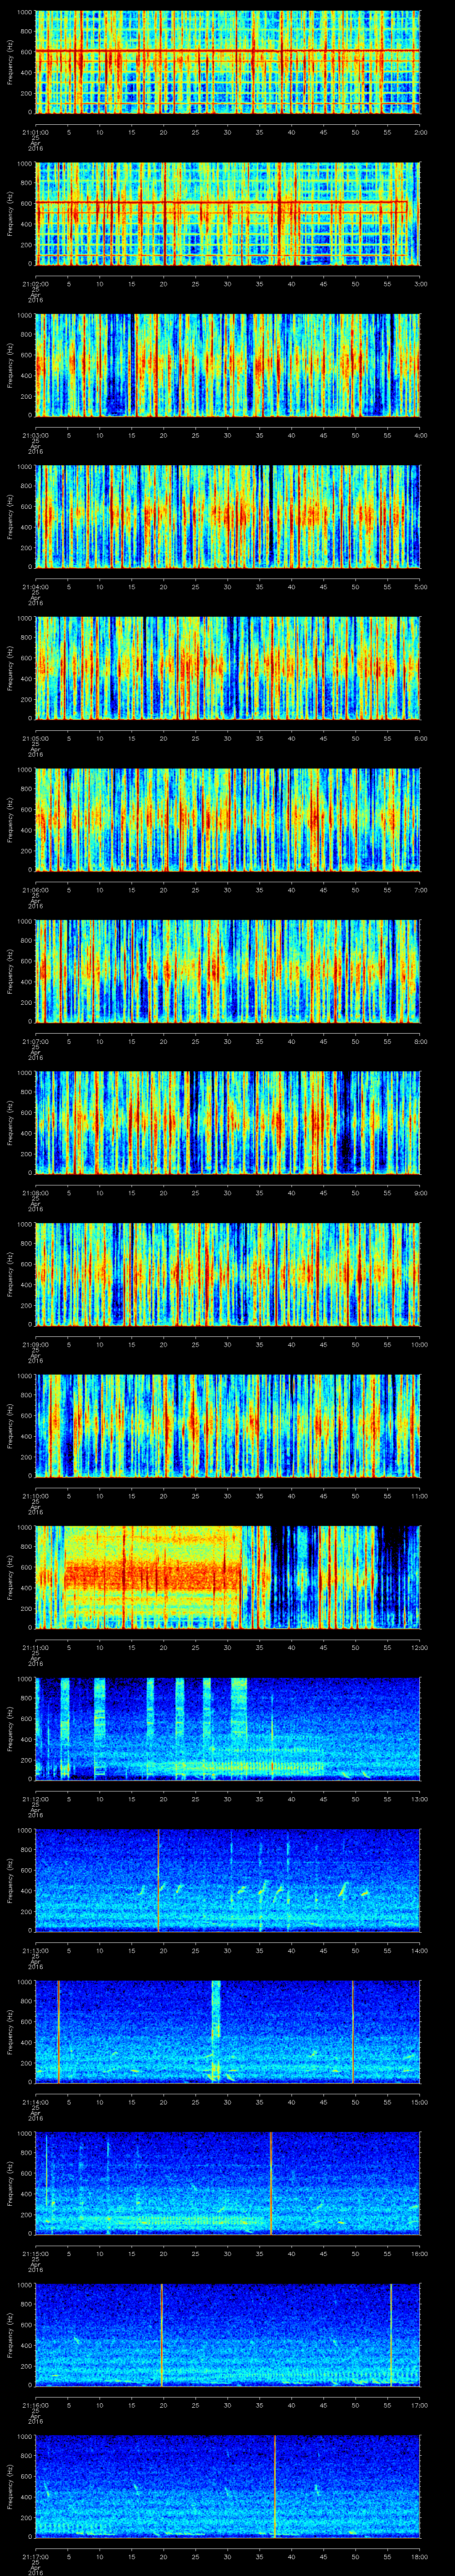
Task: Select the spectrogram panel starting at 21:06:00
Action: click(x=228, y=820)
